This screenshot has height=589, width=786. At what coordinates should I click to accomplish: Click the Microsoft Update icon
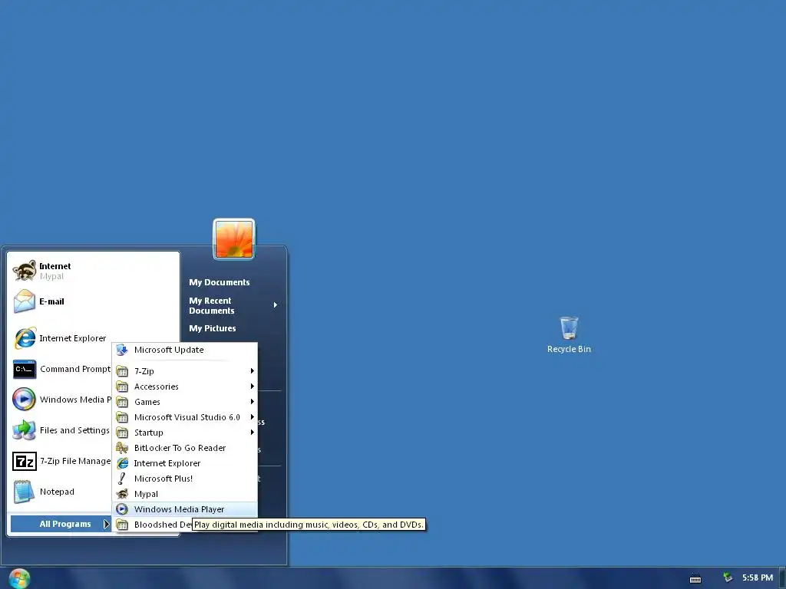[122, 350]
